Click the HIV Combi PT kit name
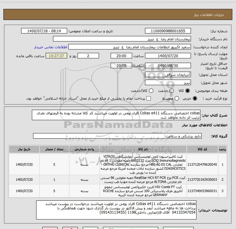The image size is (236, 229). (x=143, y=191)
